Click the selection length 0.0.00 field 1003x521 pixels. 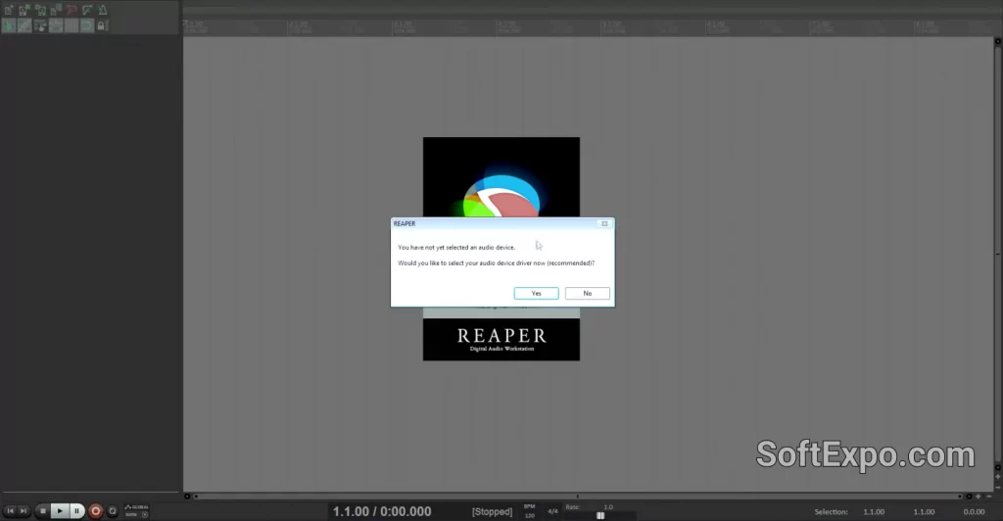pos(974,512)
